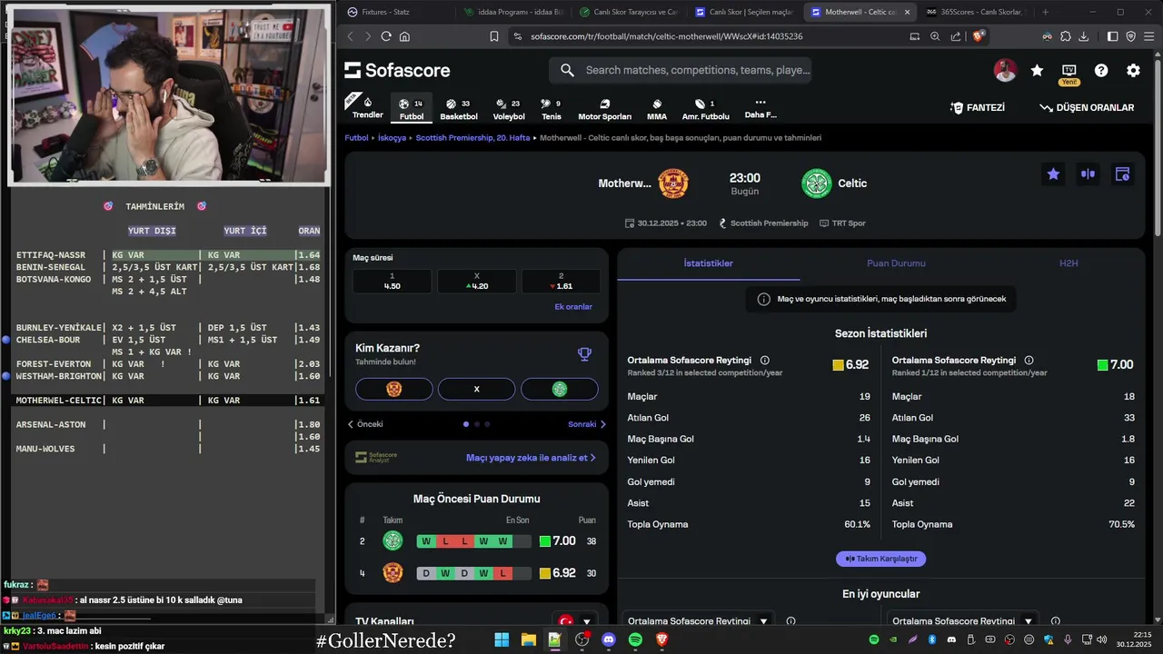The width and height of the screenshot is (1163, 654).
Task: Select the draw odds 4.20
Action: pos(477,281)
